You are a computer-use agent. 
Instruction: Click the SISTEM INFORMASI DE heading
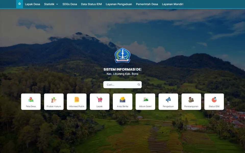click(122, 69)
